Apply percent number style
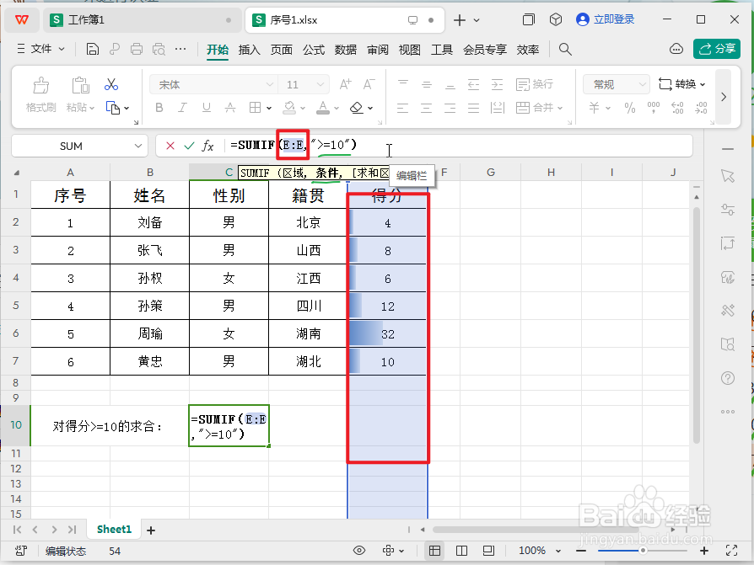 point(629,108)
